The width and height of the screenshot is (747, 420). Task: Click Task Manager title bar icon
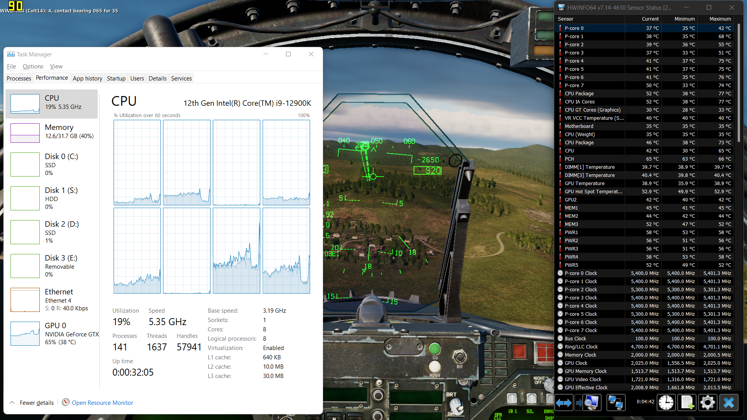pyautogui.click(x=11, y=54)
